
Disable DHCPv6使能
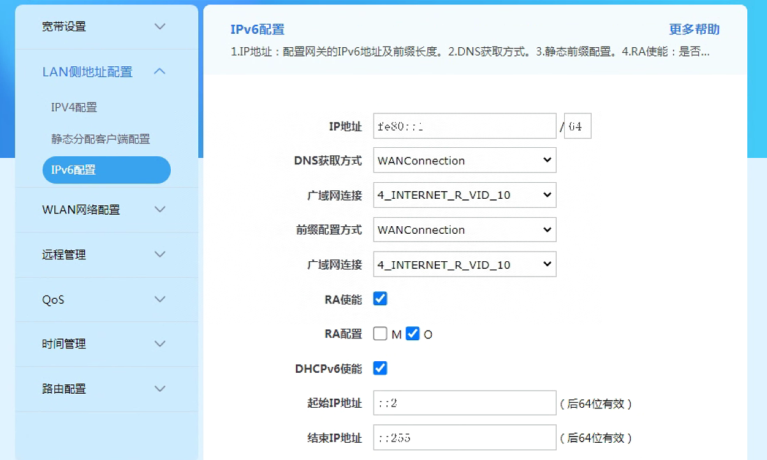click(380, 368)
